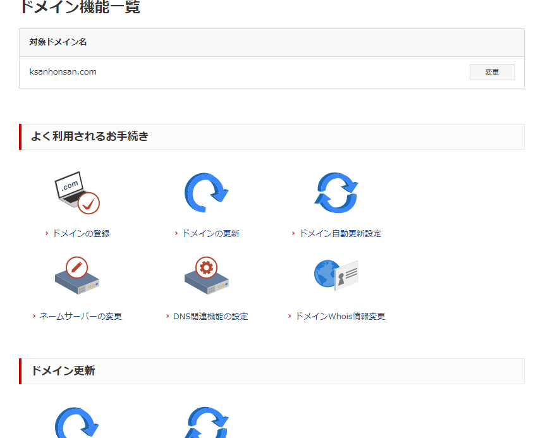Open the ネームサーバーの変更 link
Image resolution: width=538 pixels, height=438 pixels.
[x=80, y=316]
